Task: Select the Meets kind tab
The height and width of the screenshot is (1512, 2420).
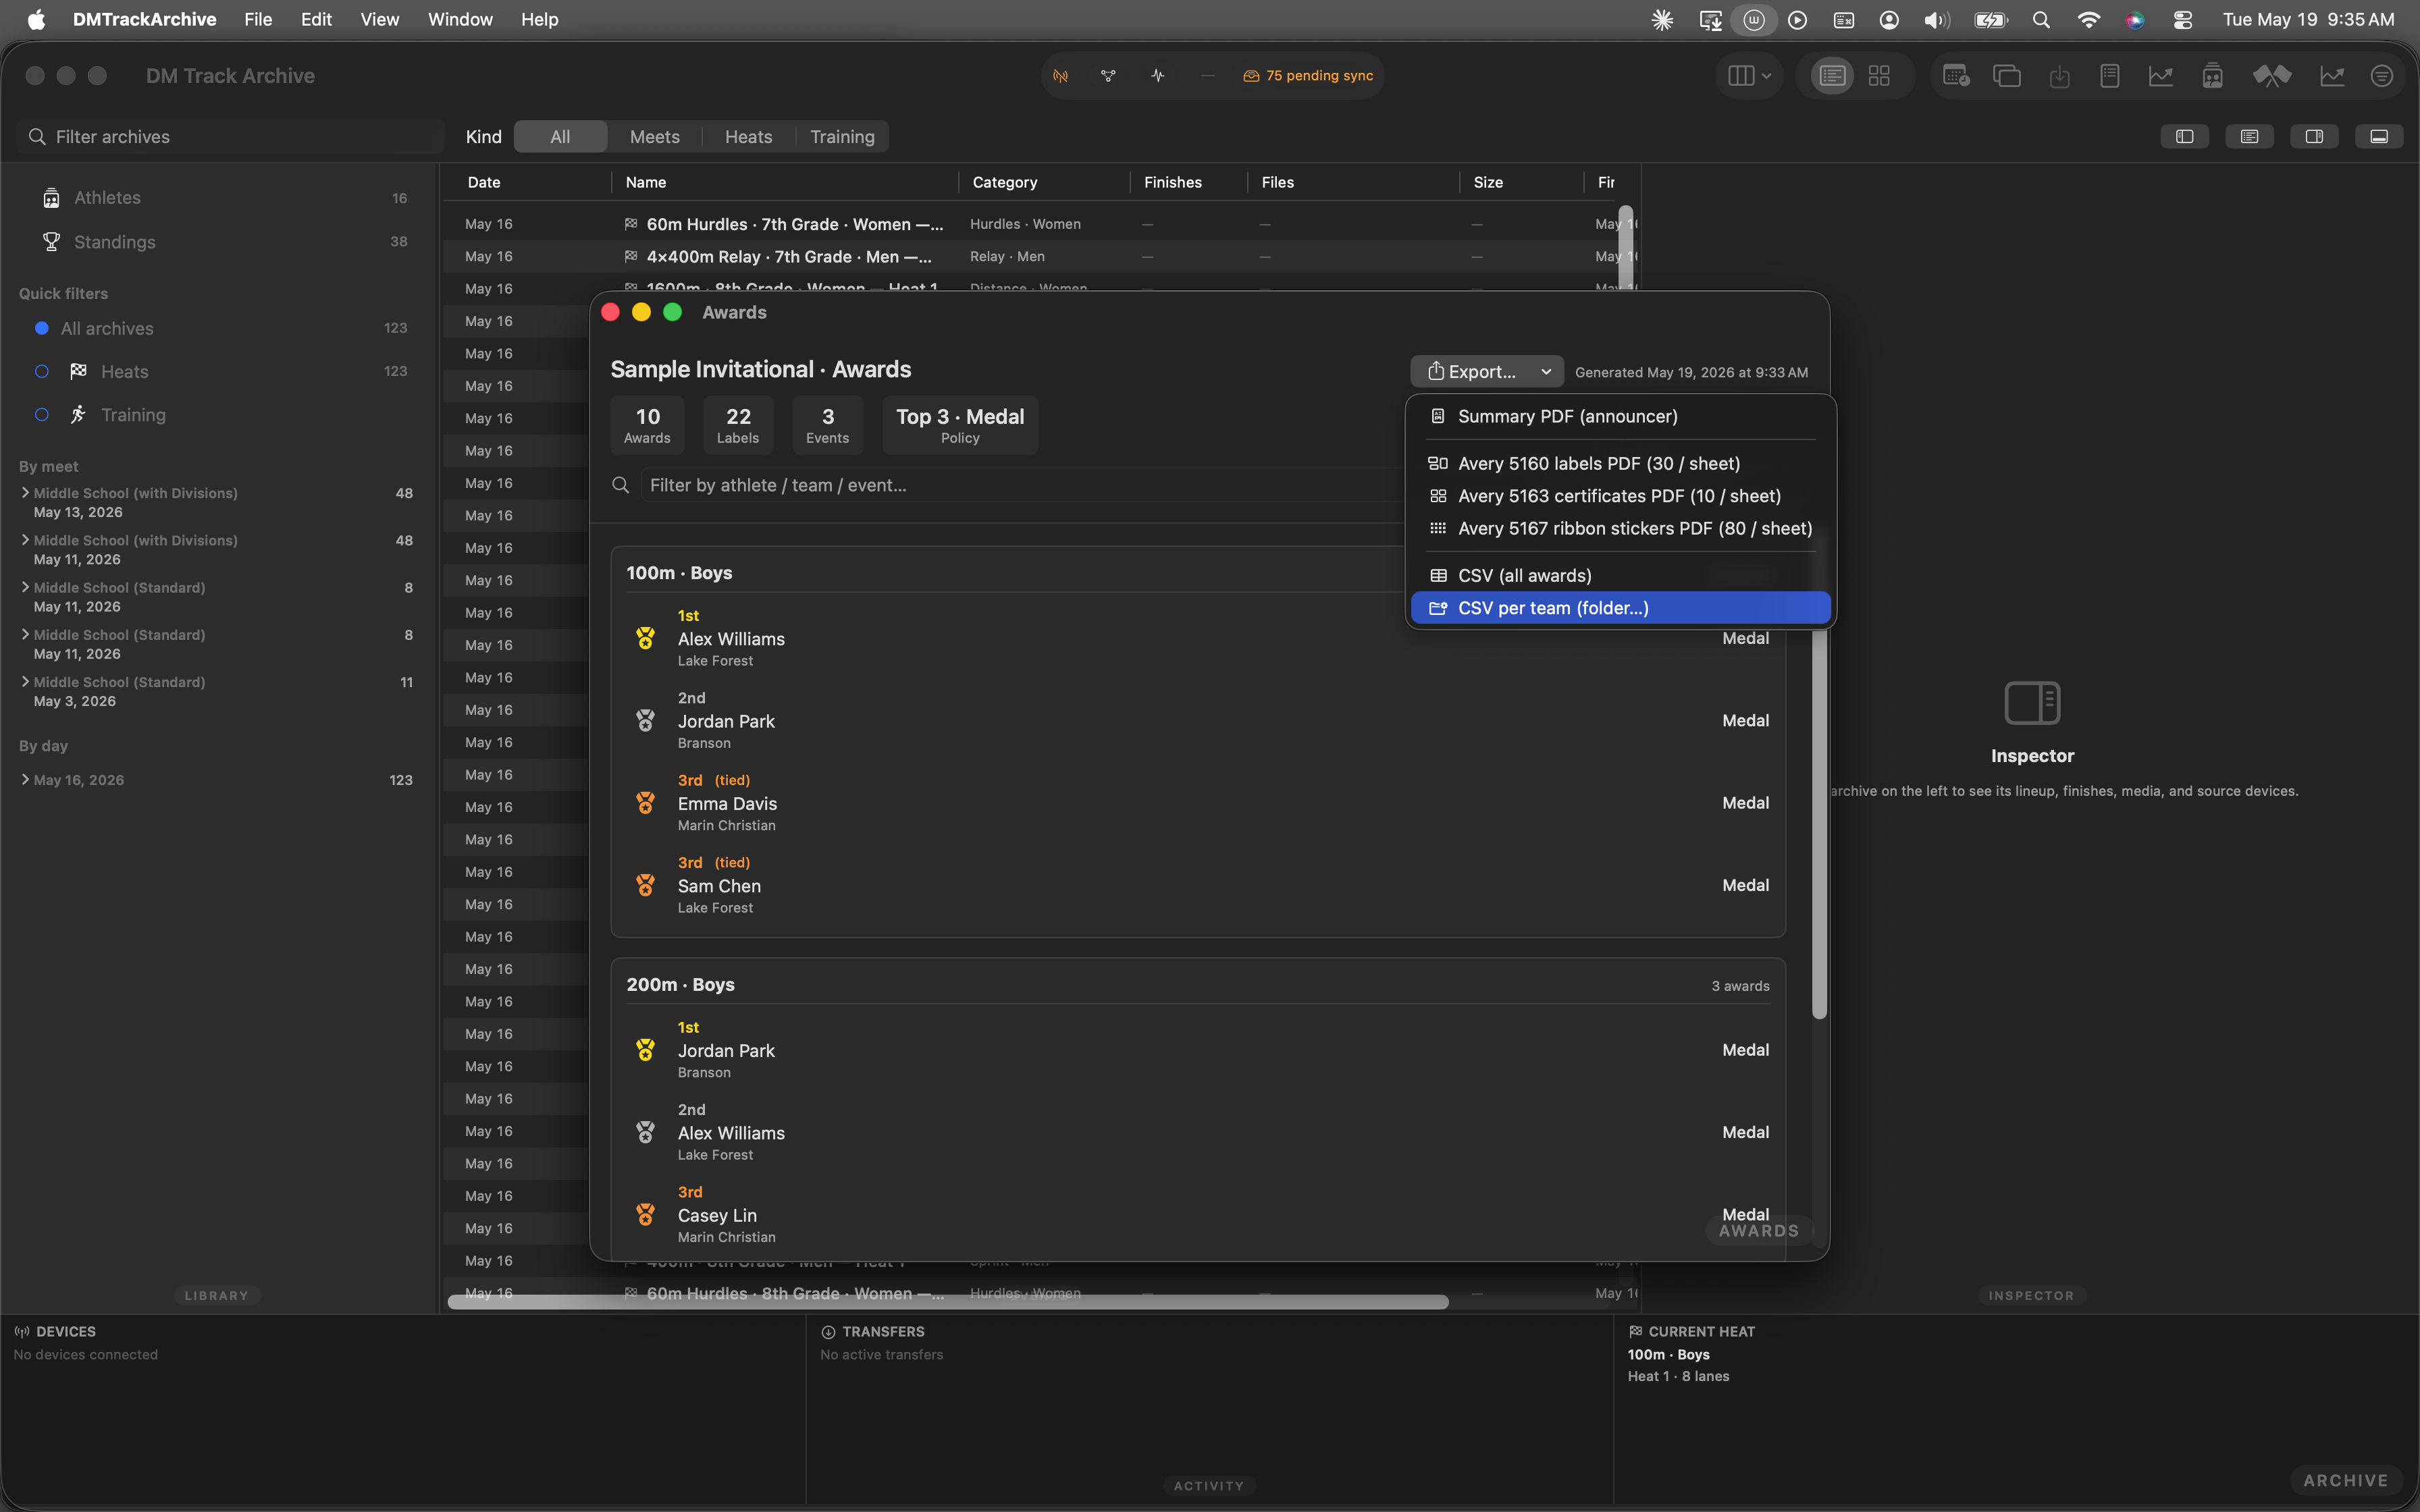Action: [x=655, y=137]
